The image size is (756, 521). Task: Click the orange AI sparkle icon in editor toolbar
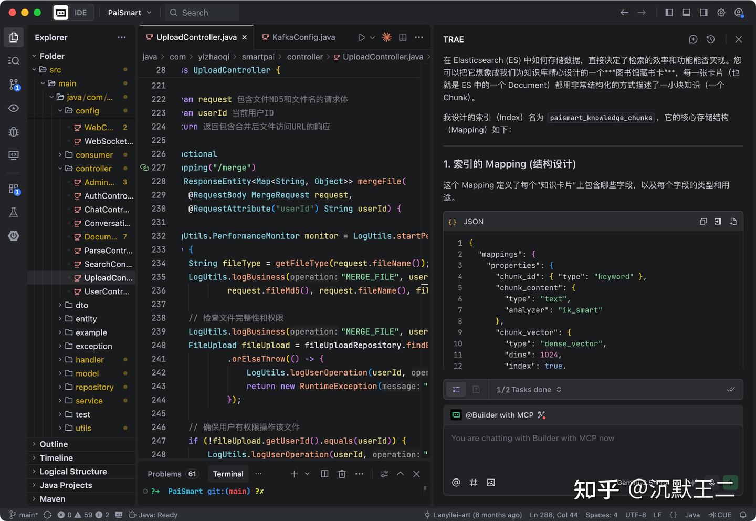[x=386, y=37]
